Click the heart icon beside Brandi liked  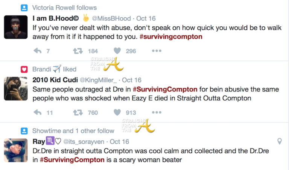click(24, 69)
